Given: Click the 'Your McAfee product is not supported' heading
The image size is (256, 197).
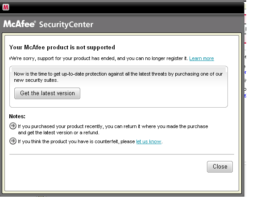Looking at the screenshot, I should 62,48.
